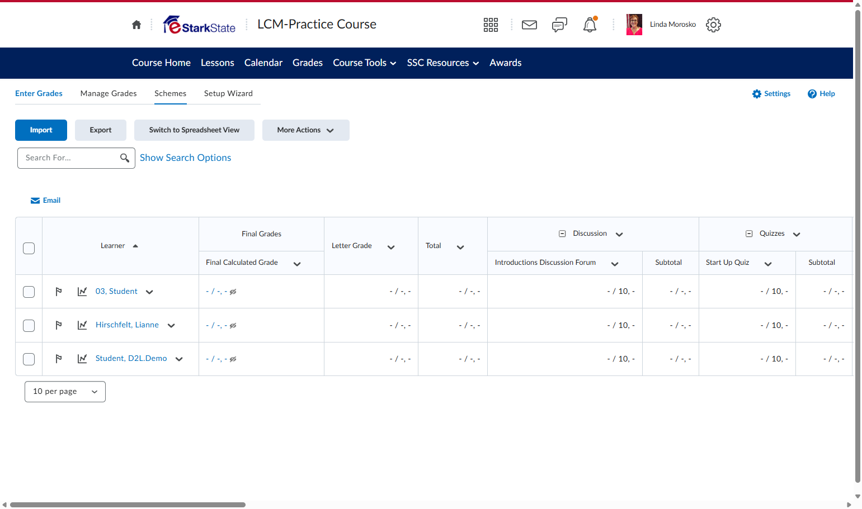The image size is (862, 509).
Task: Expand the SSC Resources nav menu
Action: point(443,63)
